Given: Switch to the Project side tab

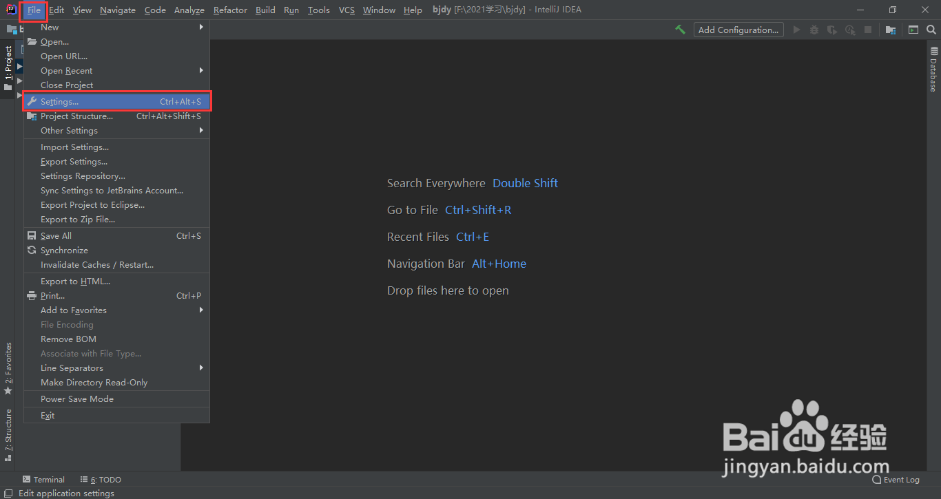Looking at the screenshot, I should point(8,68).
